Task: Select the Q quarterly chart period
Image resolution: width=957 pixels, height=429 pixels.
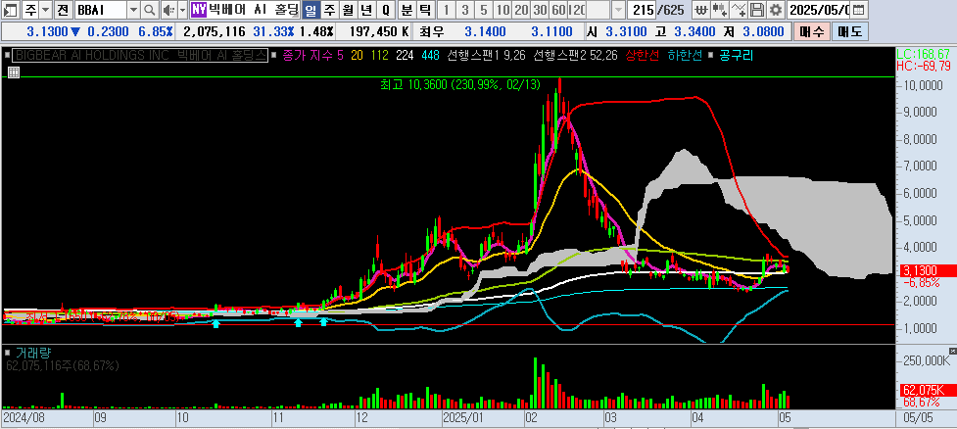Action: (x=385, y=9)
